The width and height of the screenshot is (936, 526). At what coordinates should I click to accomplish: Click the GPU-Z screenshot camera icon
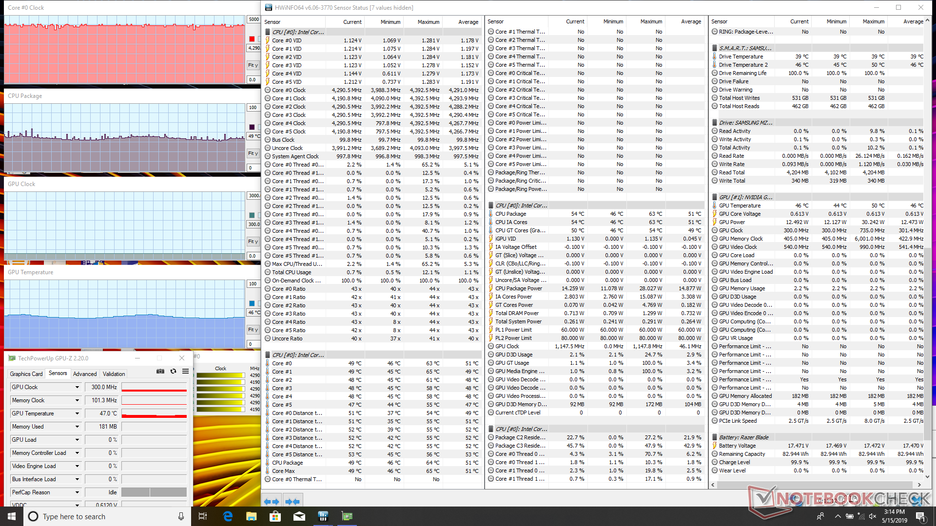click(x=160, y=371)
